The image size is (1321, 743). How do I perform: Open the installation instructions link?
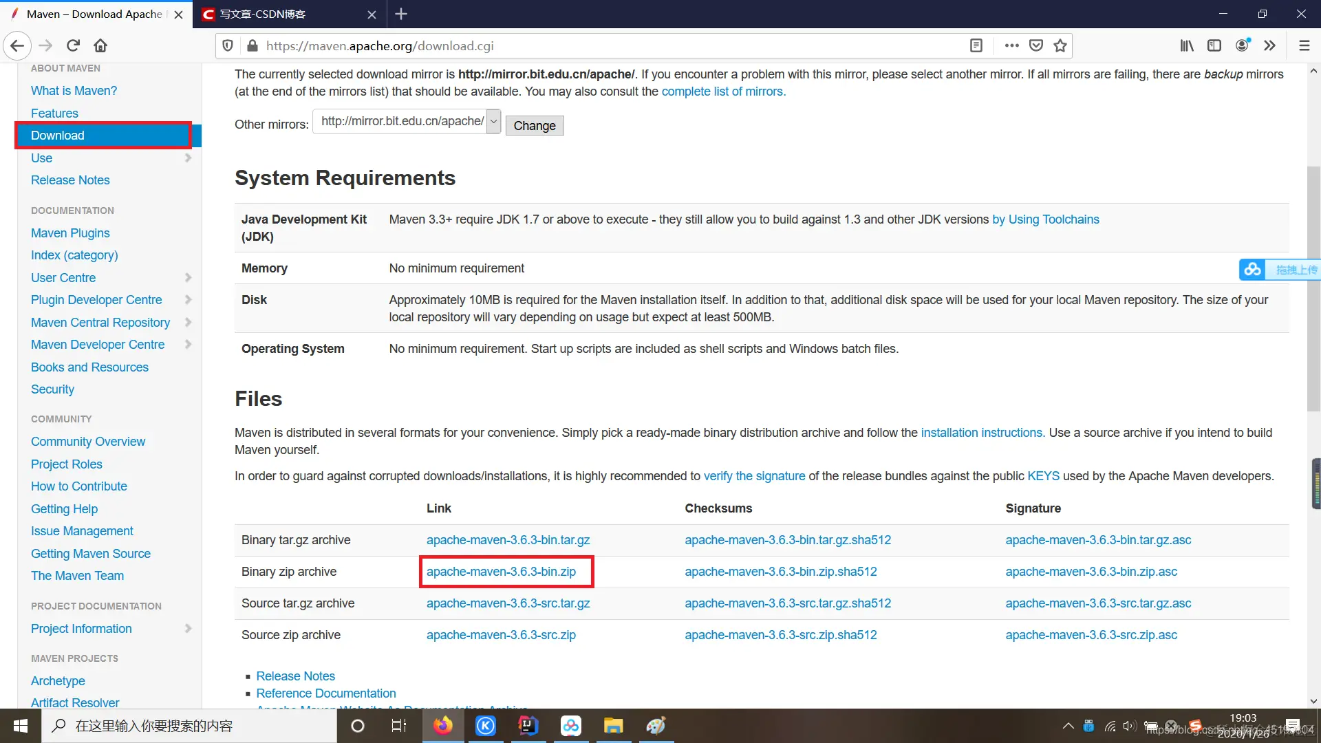pyautogui.click(x=982, y=433)
